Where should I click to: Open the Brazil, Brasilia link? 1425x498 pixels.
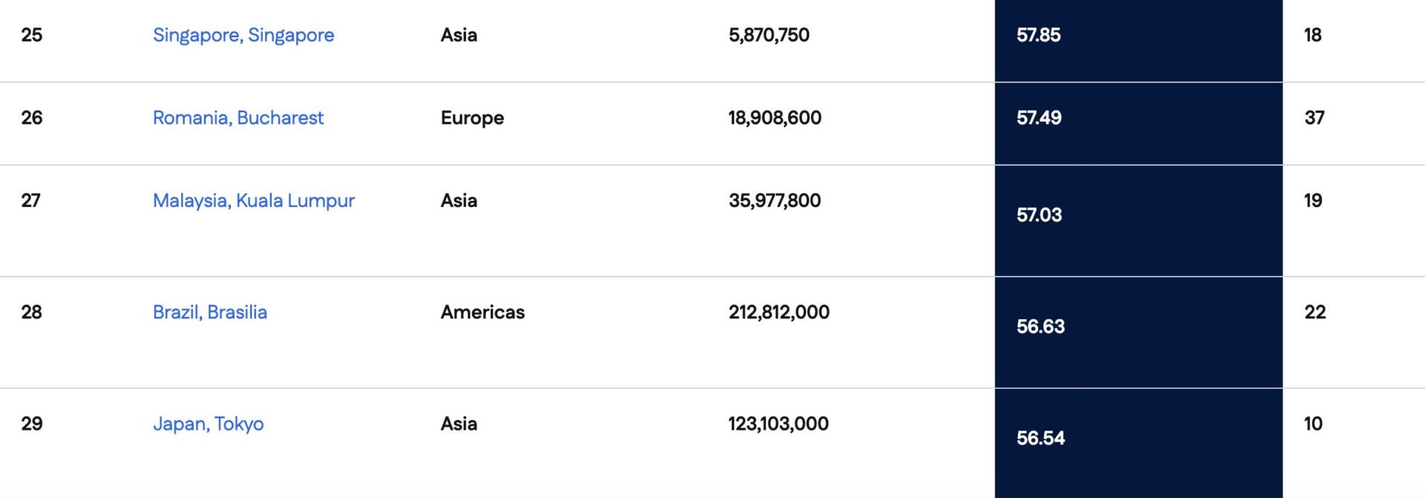point(209,312)
